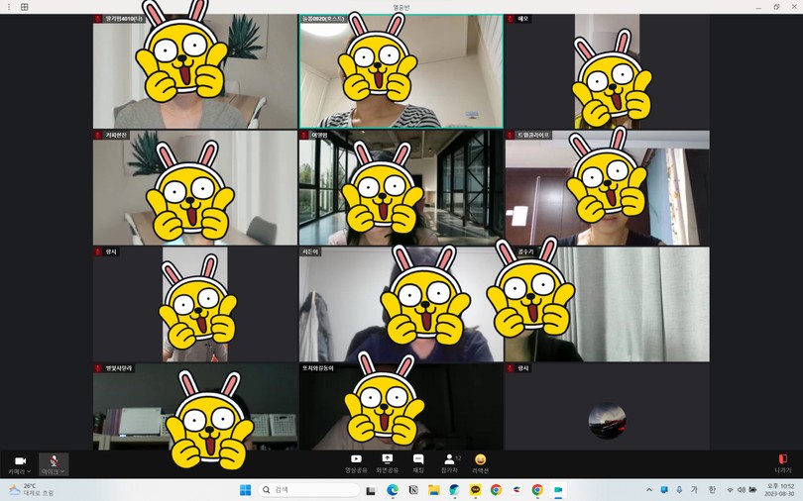
Task: Open Task View on the taskbar
Action: 370,490
